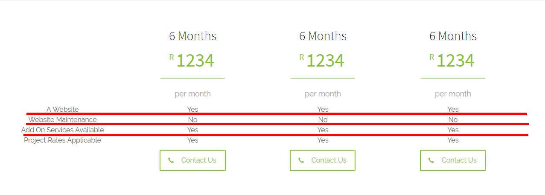Click the Project Rates Yes value in the first plan
545x195 pixels.
(x=192, y=140)
